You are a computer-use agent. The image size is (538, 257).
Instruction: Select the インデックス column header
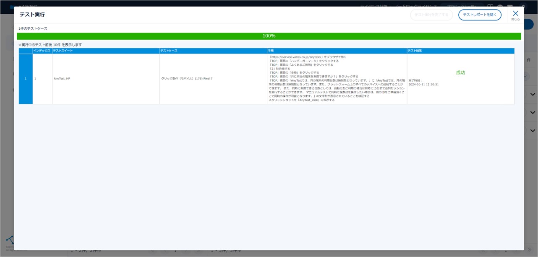[42, 51]
